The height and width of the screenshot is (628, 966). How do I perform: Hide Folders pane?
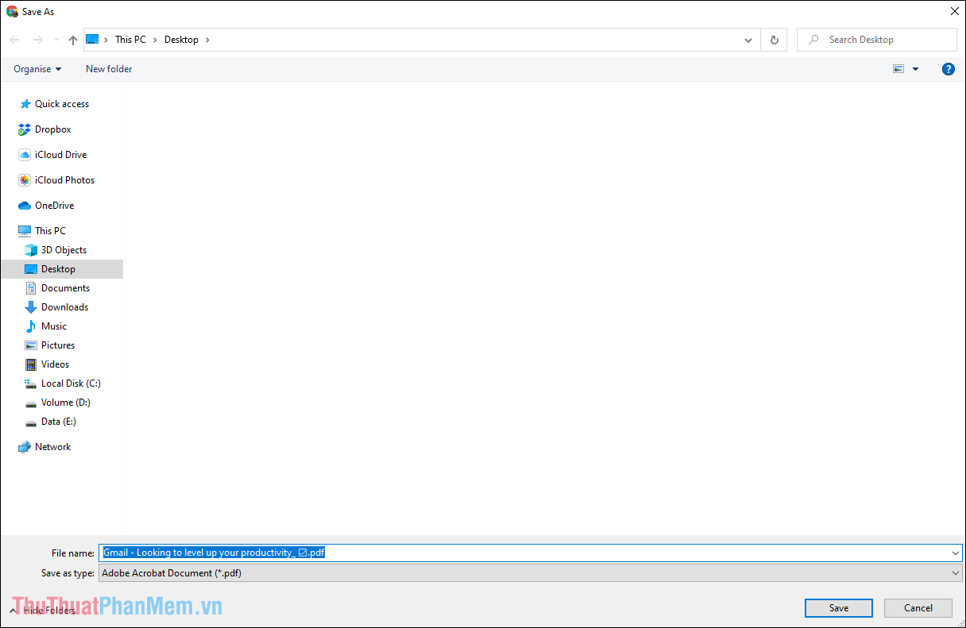pyautogui.click(x=43, y=610)
